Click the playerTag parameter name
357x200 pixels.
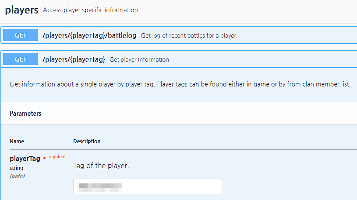coord(25,159)
